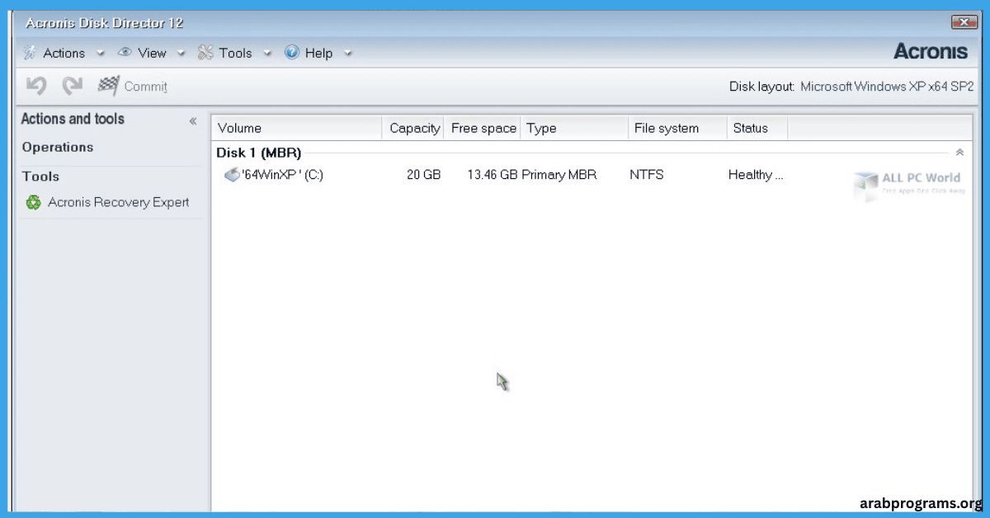Click Disk layout Microsoft Windows XP x64 SP2
The height and width of the screenshot is (518, 990).
[851, 86]
